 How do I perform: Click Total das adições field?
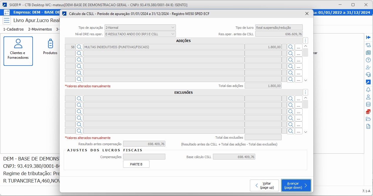coord(263,86)
